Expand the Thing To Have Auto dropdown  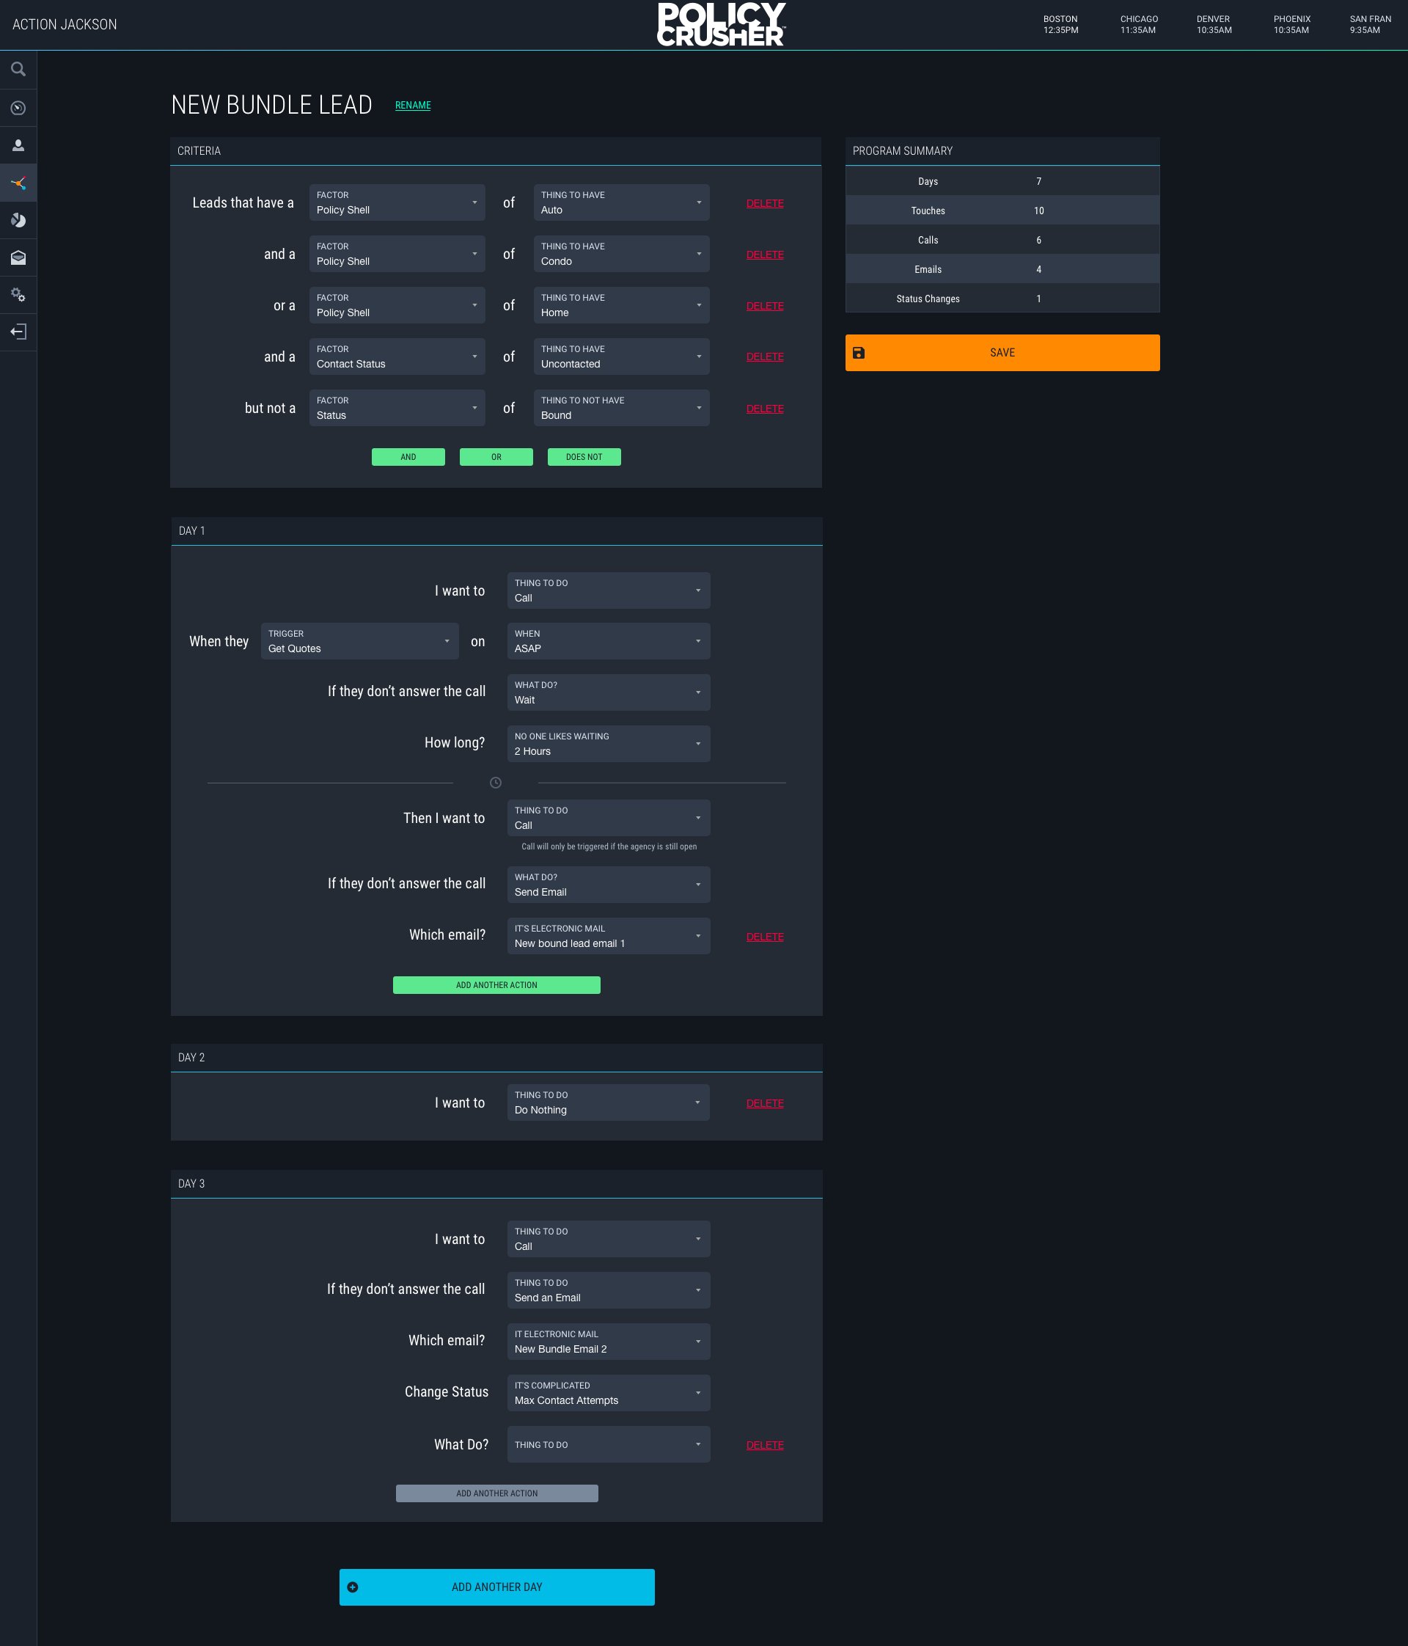tap(621, 202)
